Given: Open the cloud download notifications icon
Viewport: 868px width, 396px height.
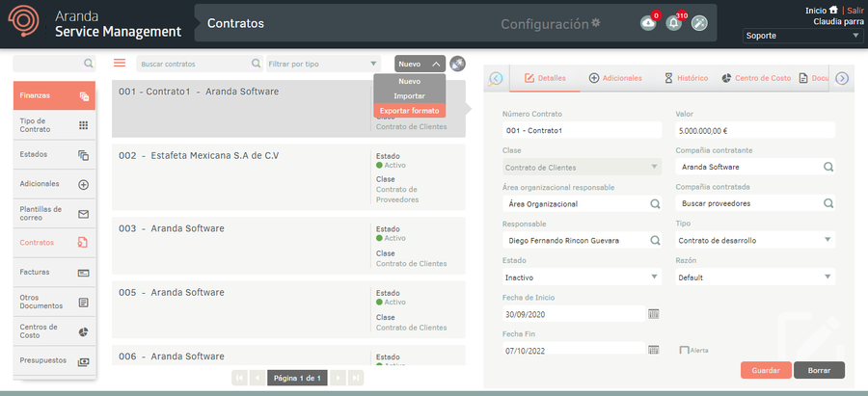Looking at the screenshot, I should click(x=648, y=23).
